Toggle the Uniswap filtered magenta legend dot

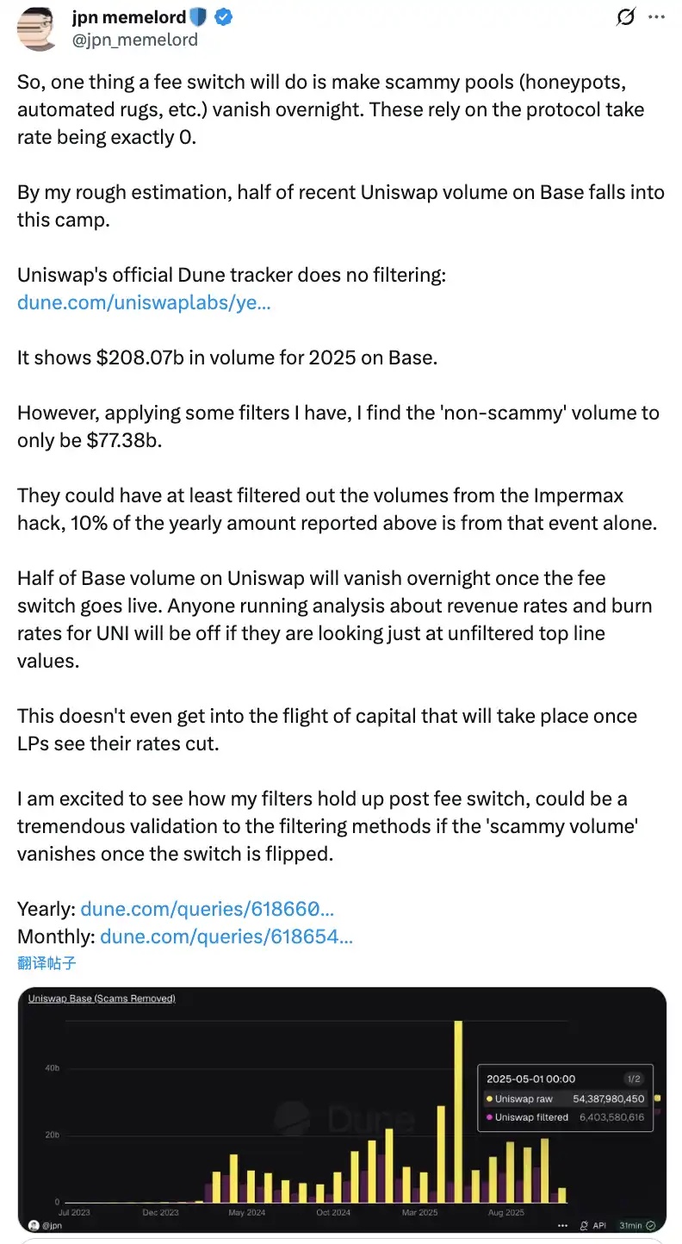tap(489, 1117)
